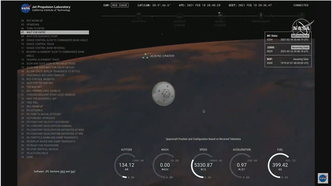Select the highlighted 07 Wait For Entry step
The width and height of the screenshot is (332, 186).
(55, 33)
